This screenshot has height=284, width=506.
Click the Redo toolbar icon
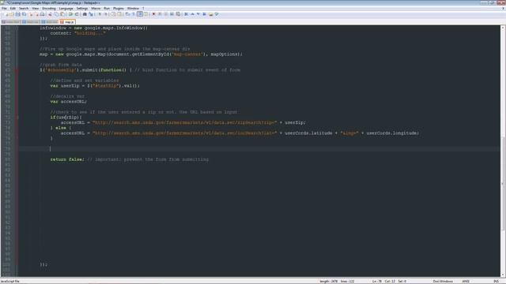click(x=77, y=14)
